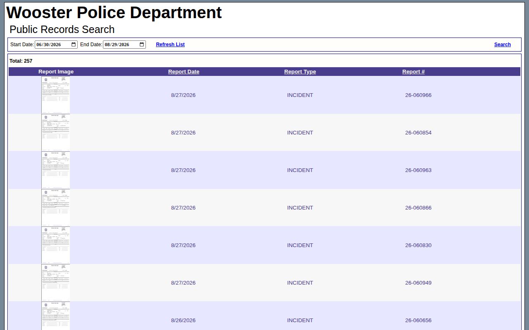This screenshot has width=529, height=330.
Task: Select report number 26-060656
Action: 418,321
